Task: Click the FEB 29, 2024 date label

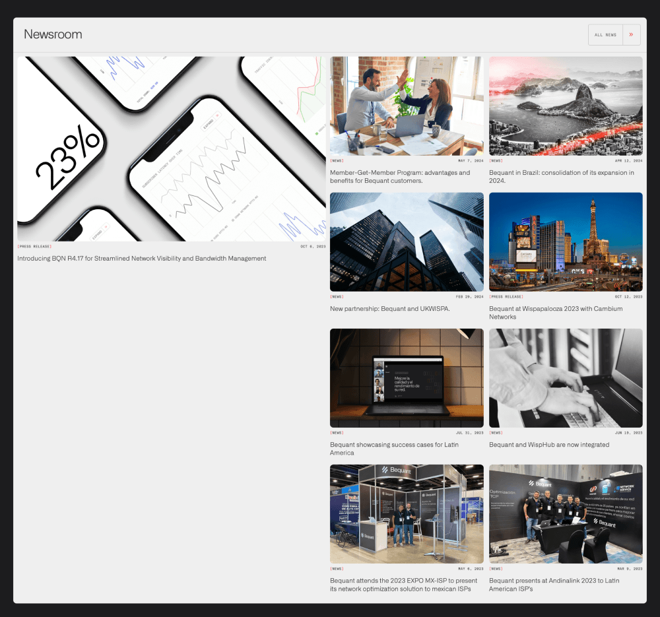Action: [x=469, y=297]
